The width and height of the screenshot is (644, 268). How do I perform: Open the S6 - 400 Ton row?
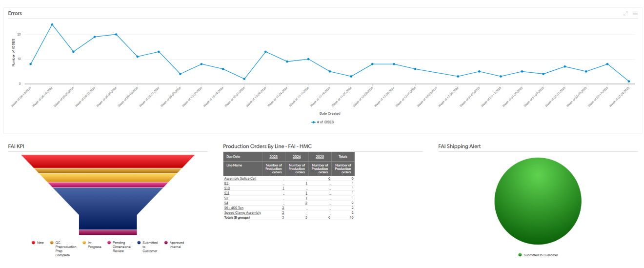pos(234,208)
